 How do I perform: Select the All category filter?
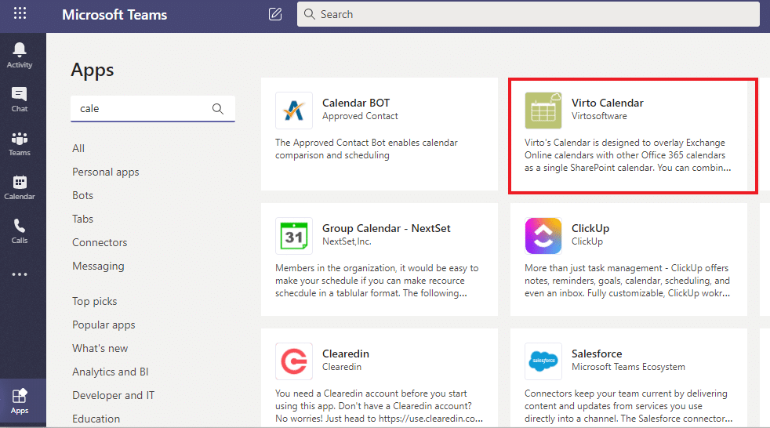[78, 148]
